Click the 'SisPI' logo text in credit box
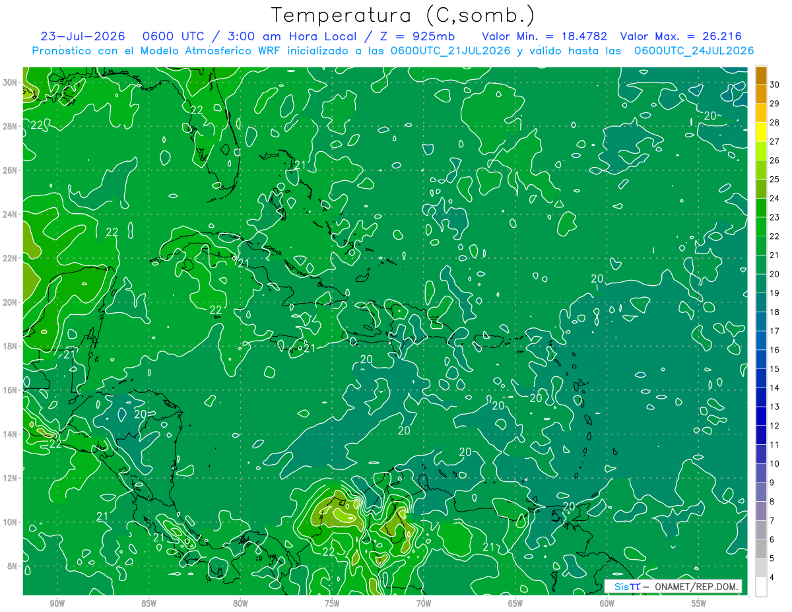792x612 pixels. click(627, 586)
